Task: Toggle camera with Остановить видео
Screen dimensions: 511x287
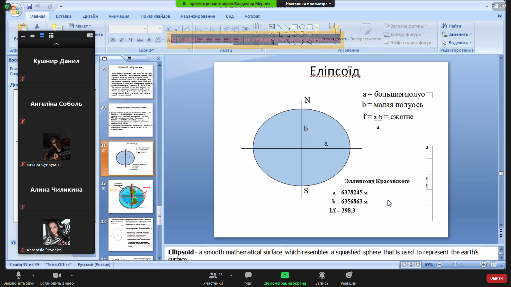Action: [x=56, y=275]
